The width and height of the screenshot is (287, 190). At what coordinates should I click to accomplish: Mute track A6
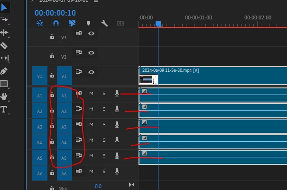[x=92, y=172]
